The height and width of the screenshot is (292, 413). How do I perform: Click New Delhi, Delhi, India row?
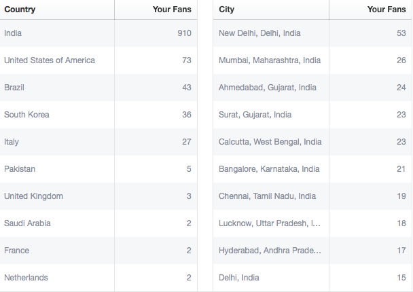[x=312, y=33]
